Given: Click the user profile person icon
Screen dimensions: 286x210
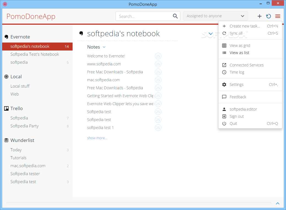Looking at the screenshot, I should (x=224, y=109).
